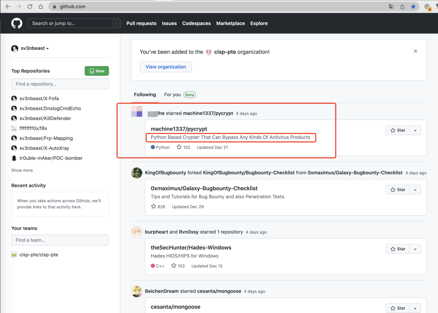438x313 pixels.
Task: Open Marketplace in top nav
Action: pos(230,24)
